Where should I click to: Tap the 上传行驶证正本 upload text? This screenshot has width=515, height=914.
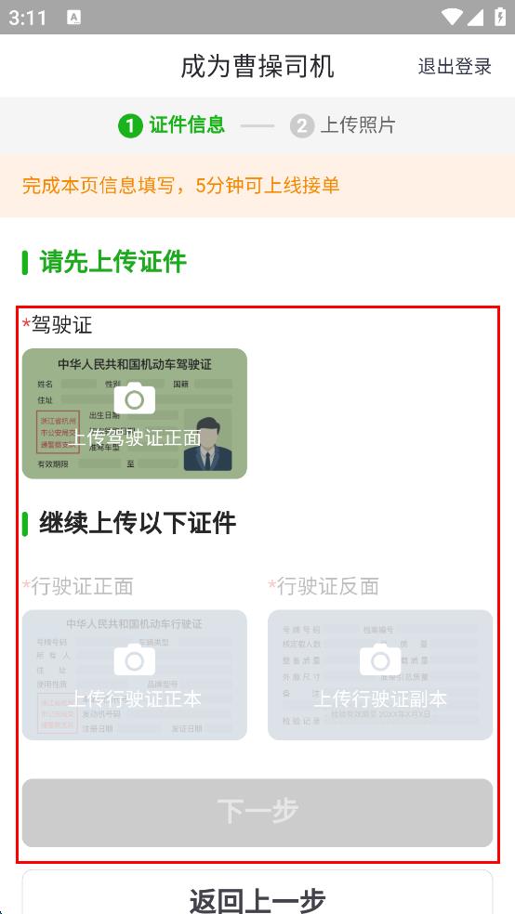[x=135, y=699]
